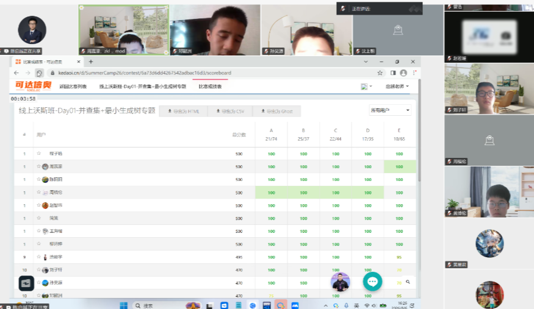The height and width of the screenshot is (309, 534).
Task: Click the blue M app icon on taskbar
Action: [295, 305]
